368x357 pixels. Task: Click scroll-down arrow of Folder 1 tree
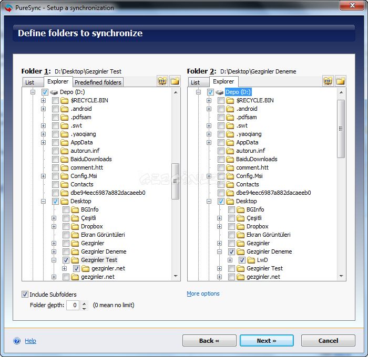(x=176, y=276)
